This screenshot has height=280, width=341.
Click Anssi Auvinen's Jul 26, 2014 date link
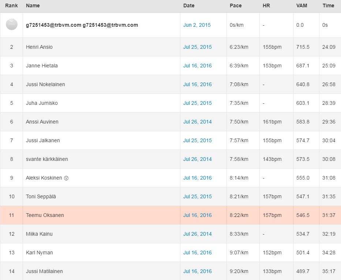pos(197,122)
